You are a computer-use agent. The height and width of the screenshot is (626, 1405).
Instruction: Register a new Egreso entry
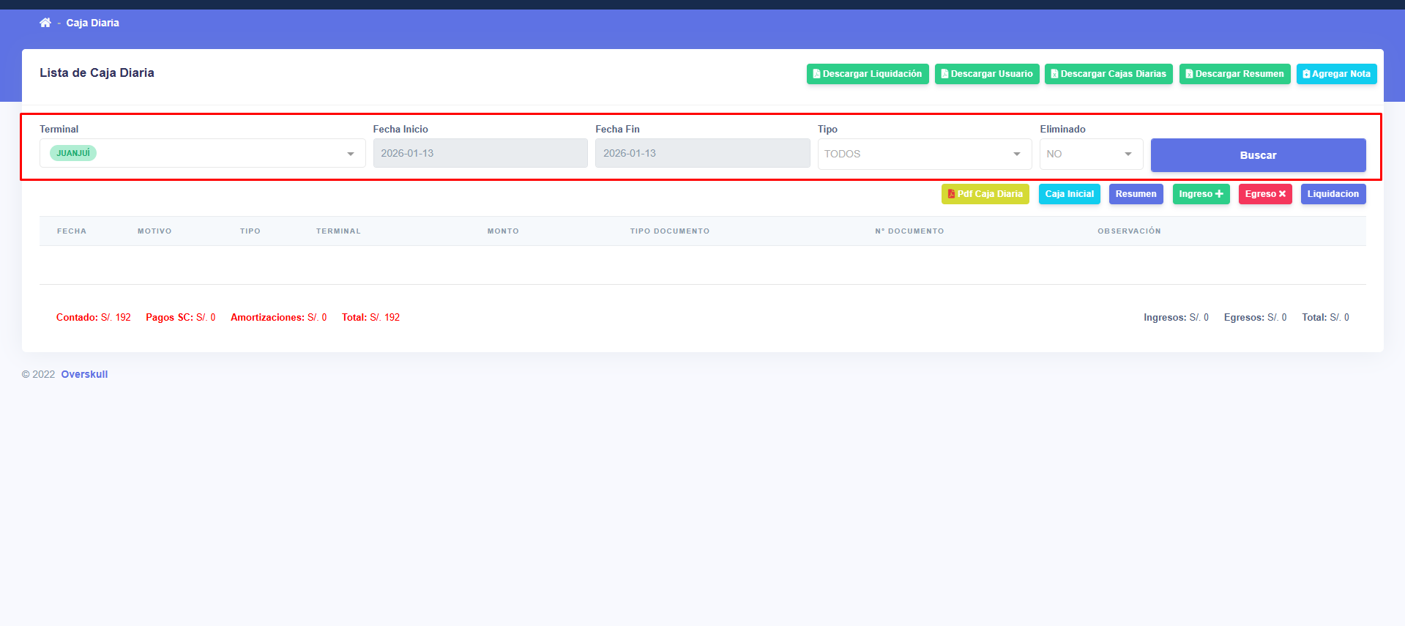1264,194
